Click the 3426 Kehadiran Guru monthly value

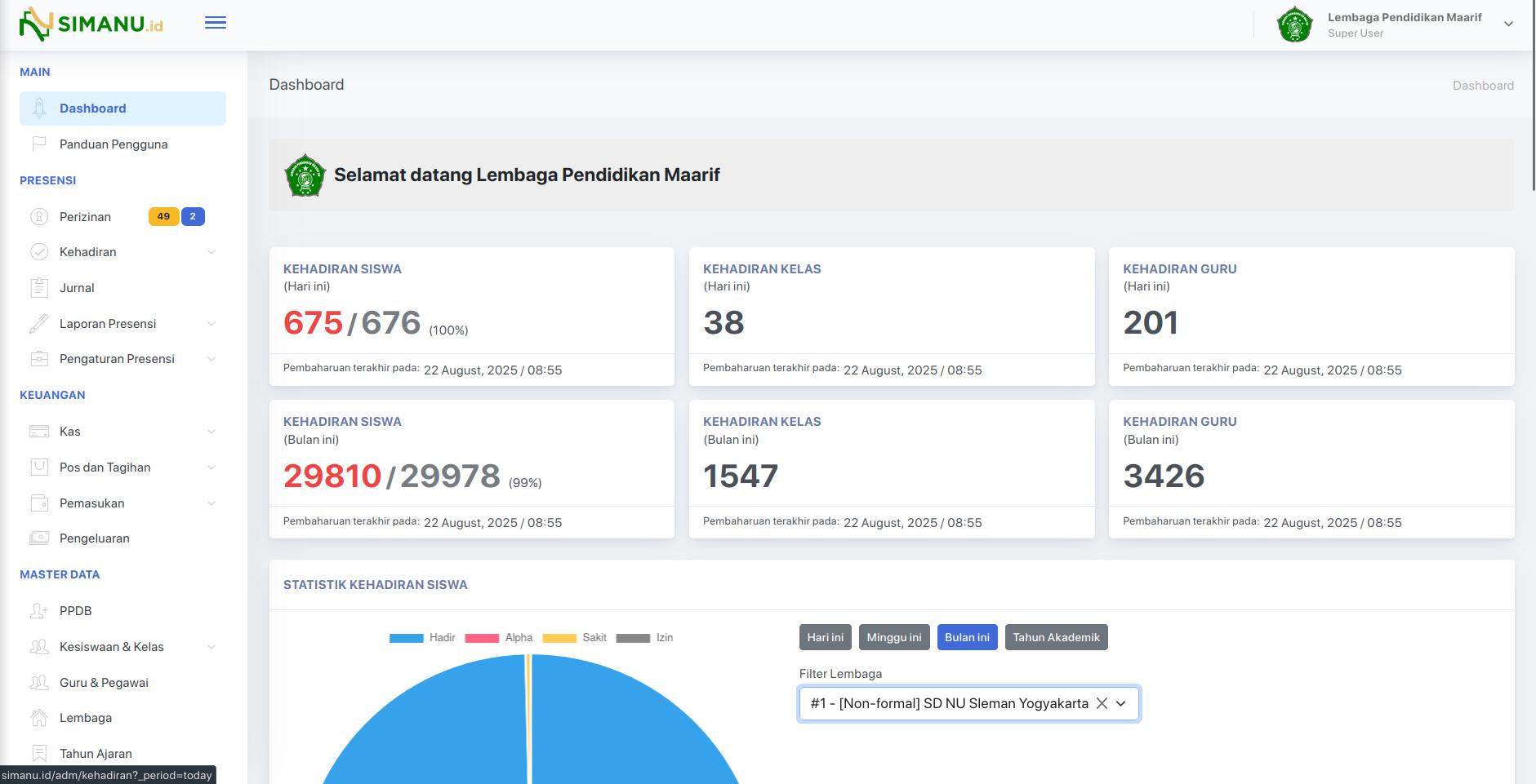1164,476
